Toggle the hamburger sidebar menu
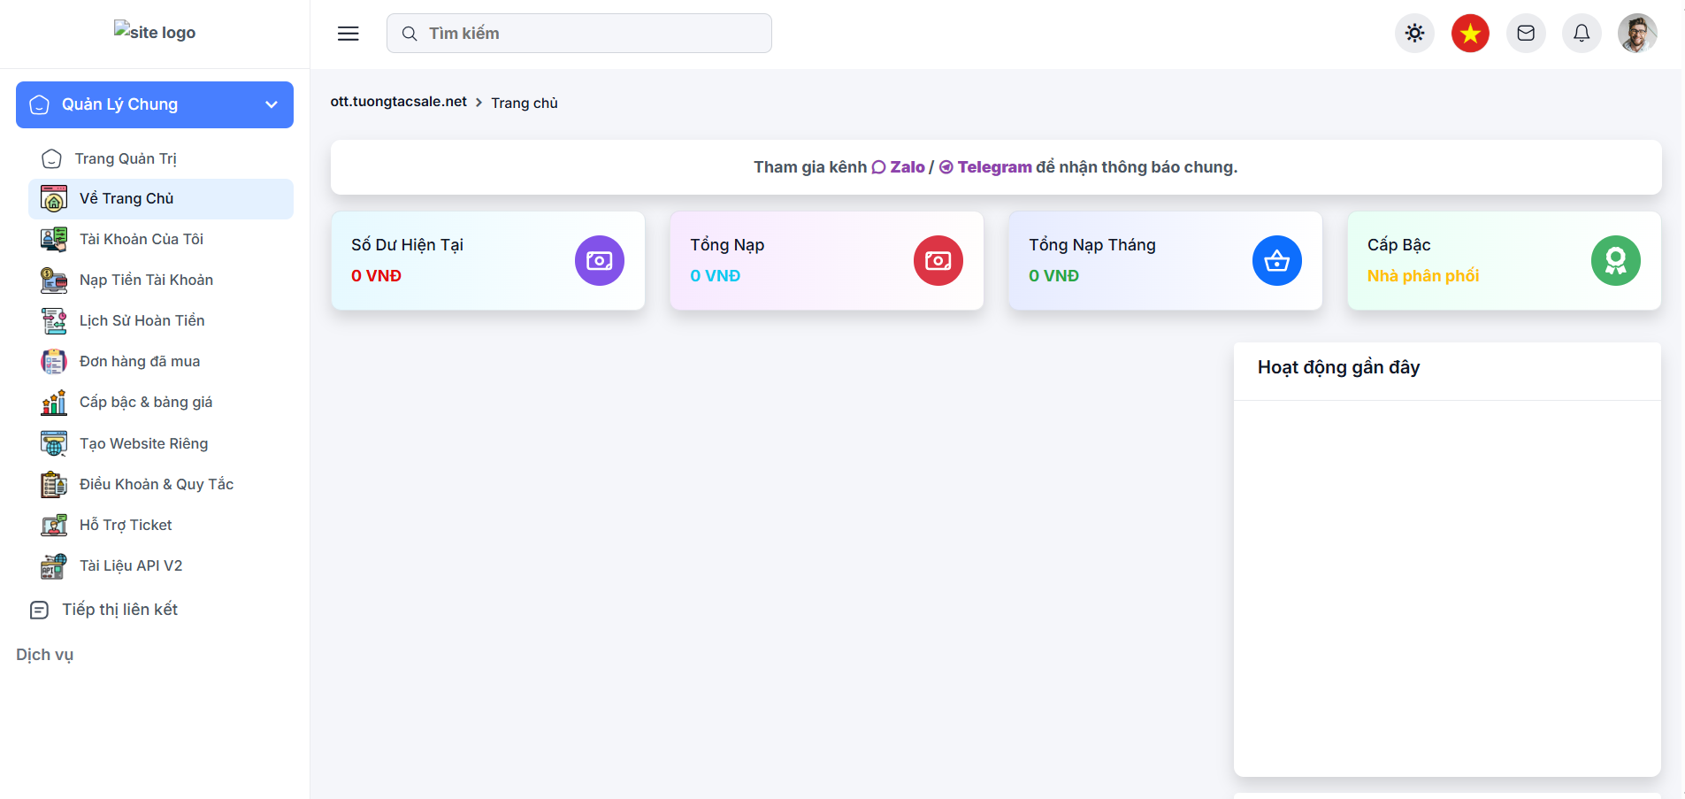This screenshot has width=1685, height=799. [x=348, y=34]
